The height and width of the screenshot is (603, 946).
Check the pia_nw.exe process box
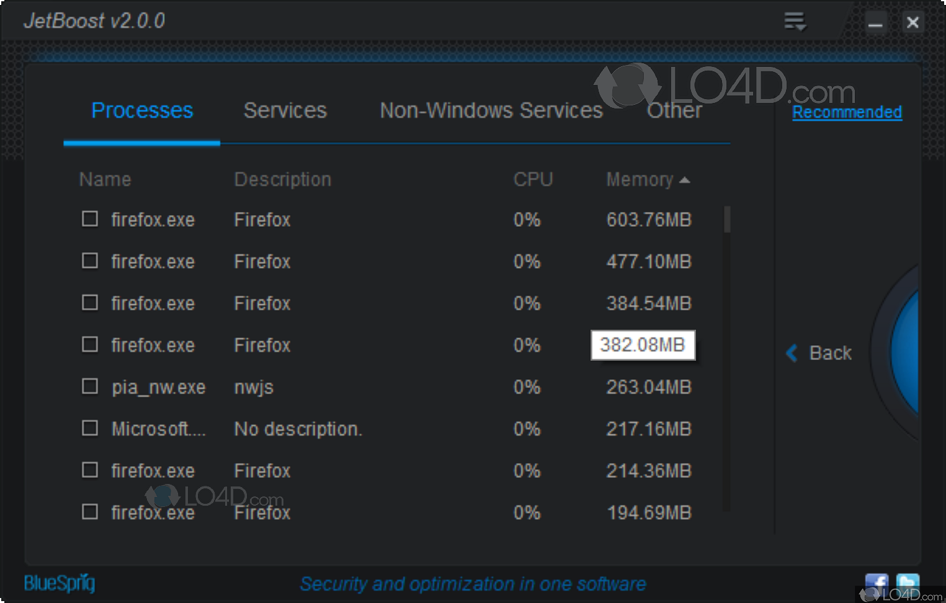pos(90,386)
